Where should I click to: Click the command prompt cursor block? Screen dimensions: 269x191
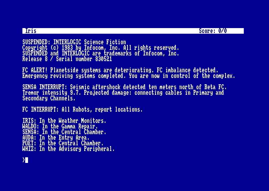[x=27, y=160]
